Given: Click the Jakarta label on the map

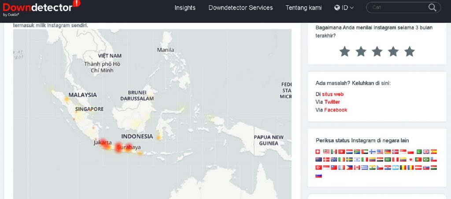Looking at the screenshot, I should tap(102, 142).
